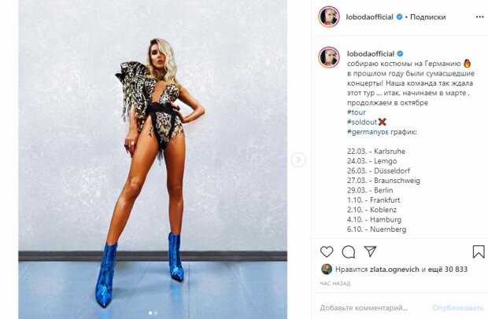
Task: Click Опубликовать post comment button
Action: [x=458, y=308]
